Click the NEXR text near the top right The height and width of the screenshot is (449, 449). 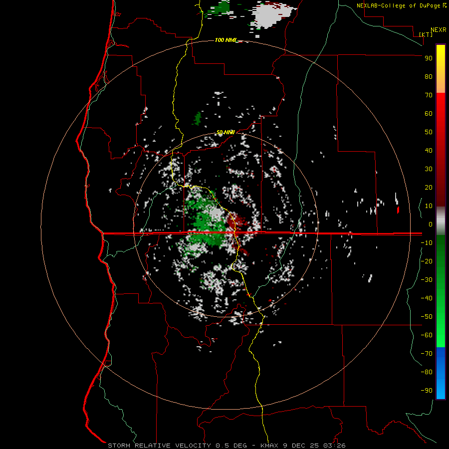439,29
